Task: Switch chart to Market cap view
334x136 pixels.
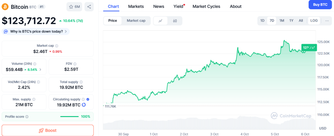Action: click(136, 21)
